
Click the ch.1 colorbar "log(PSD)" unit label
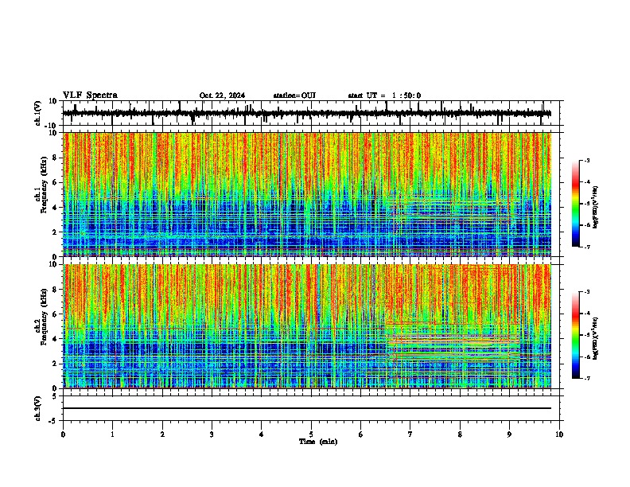[x=596, y=207]
